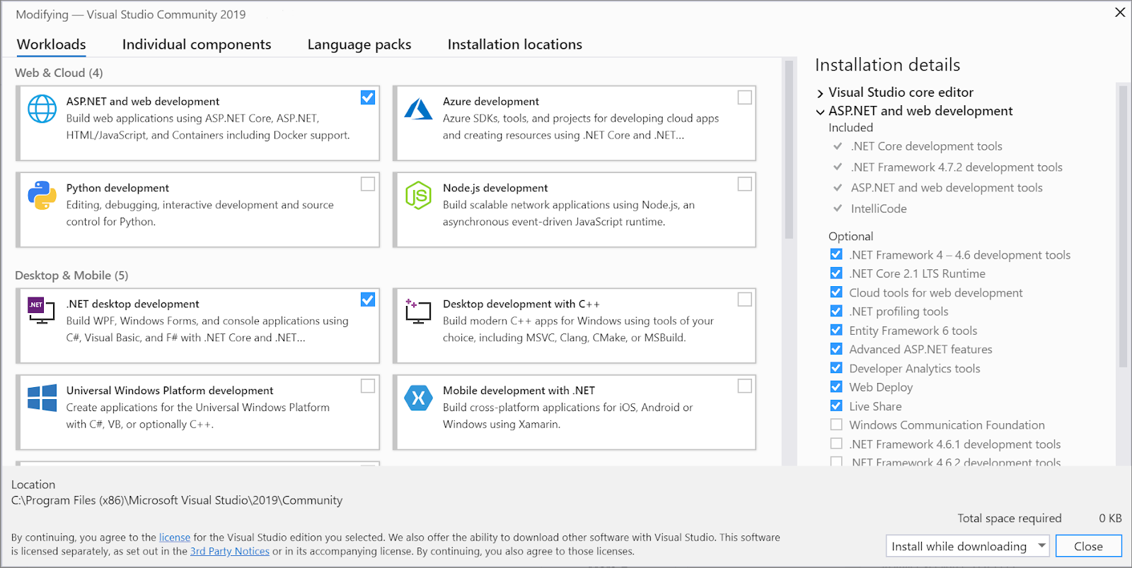Image resolution: width=1132 pixels, height=568 pixels.
Task: Check Windows Communication Foundation optional component
Action: (x=836, y=425)
